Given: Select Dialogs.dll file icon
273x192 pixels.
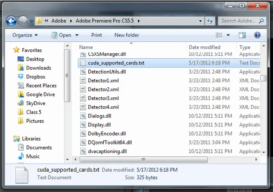Looking at the screenshot, I should pos(83,116).
